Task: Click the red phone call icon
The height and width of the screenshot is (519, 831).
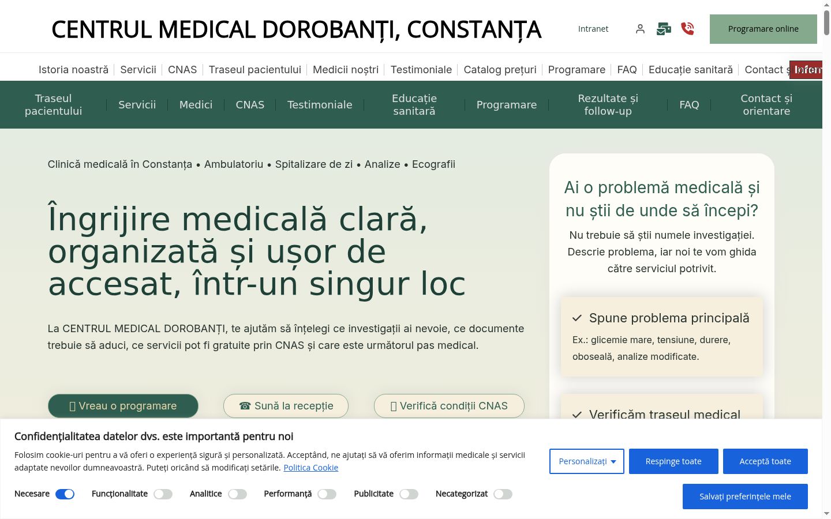Action: (x=687, y=28)
